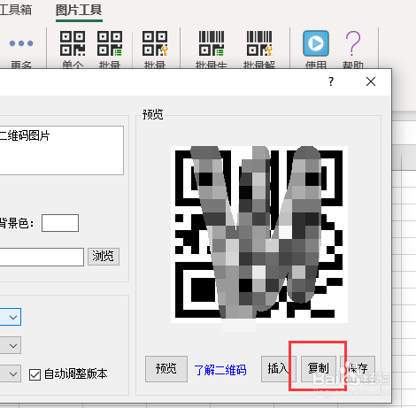Click the 复制 copy button
416x408 pixels.
coord(319,369)
